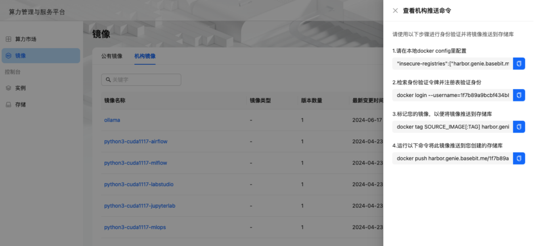Screen dimensions: 537x246
Task: Click the 镜像 sidebar icon
Action: pyautogui.click(x=8, y=56)
